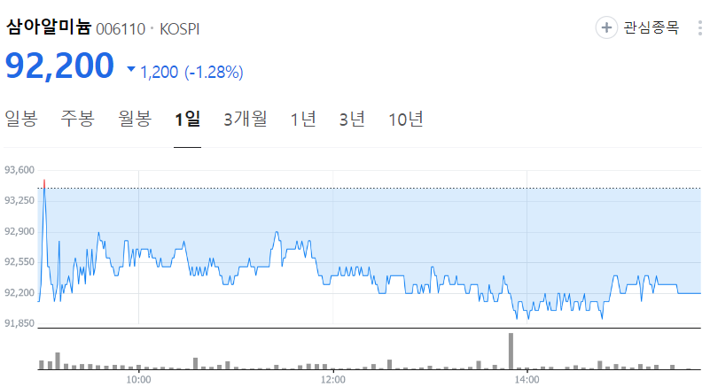Click the 93,250 y-axis label
Viewport: 710px width, 387px height.
[20, 200]
